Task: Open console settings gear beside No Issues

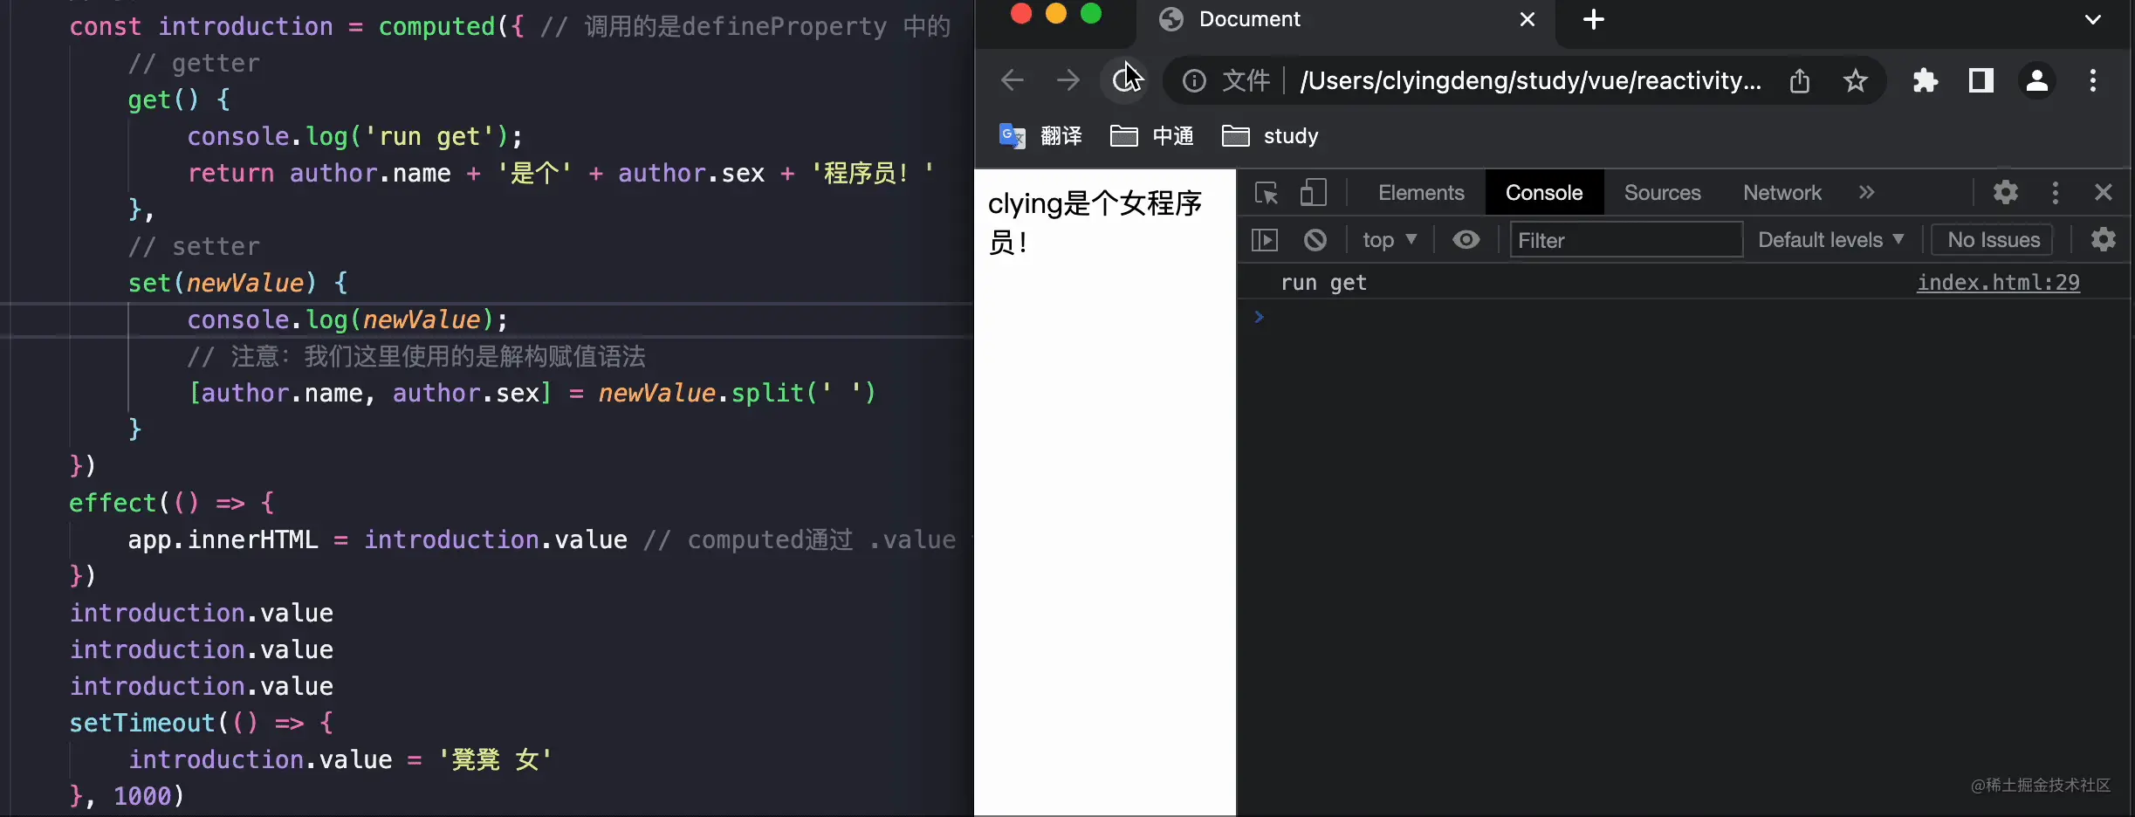Action: click(x=2103, y=240)
